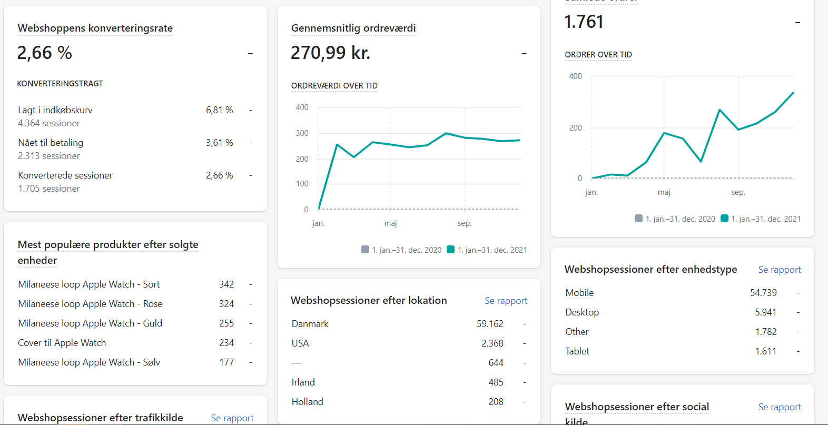Click the Lagt i indkøbskurv funnel step

click(55, 110)
